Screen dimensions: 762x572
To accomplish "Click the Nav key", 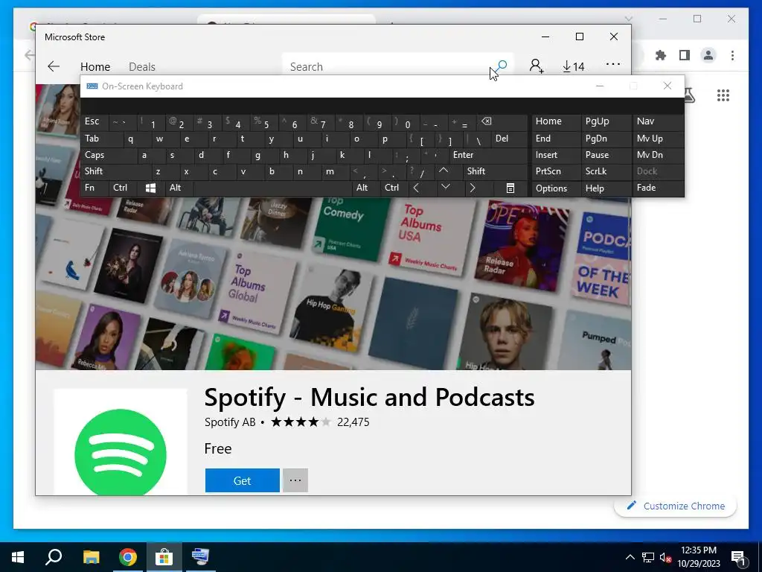I will tap(658, 121).
